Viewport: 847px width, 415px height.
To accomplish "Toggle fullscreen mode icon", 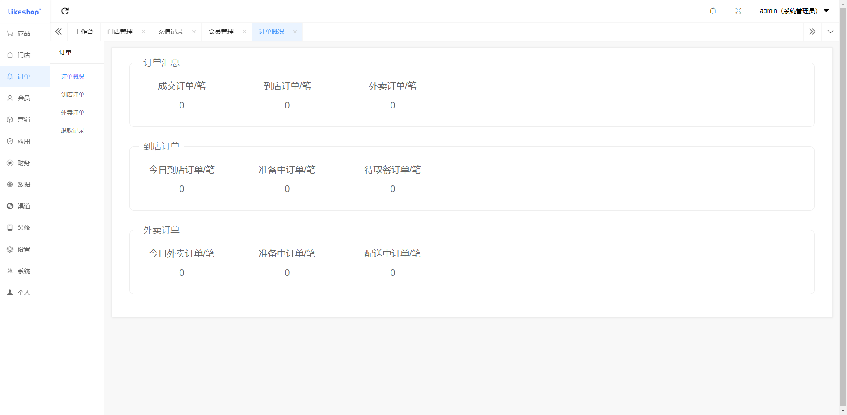I will tap(738, 11).
